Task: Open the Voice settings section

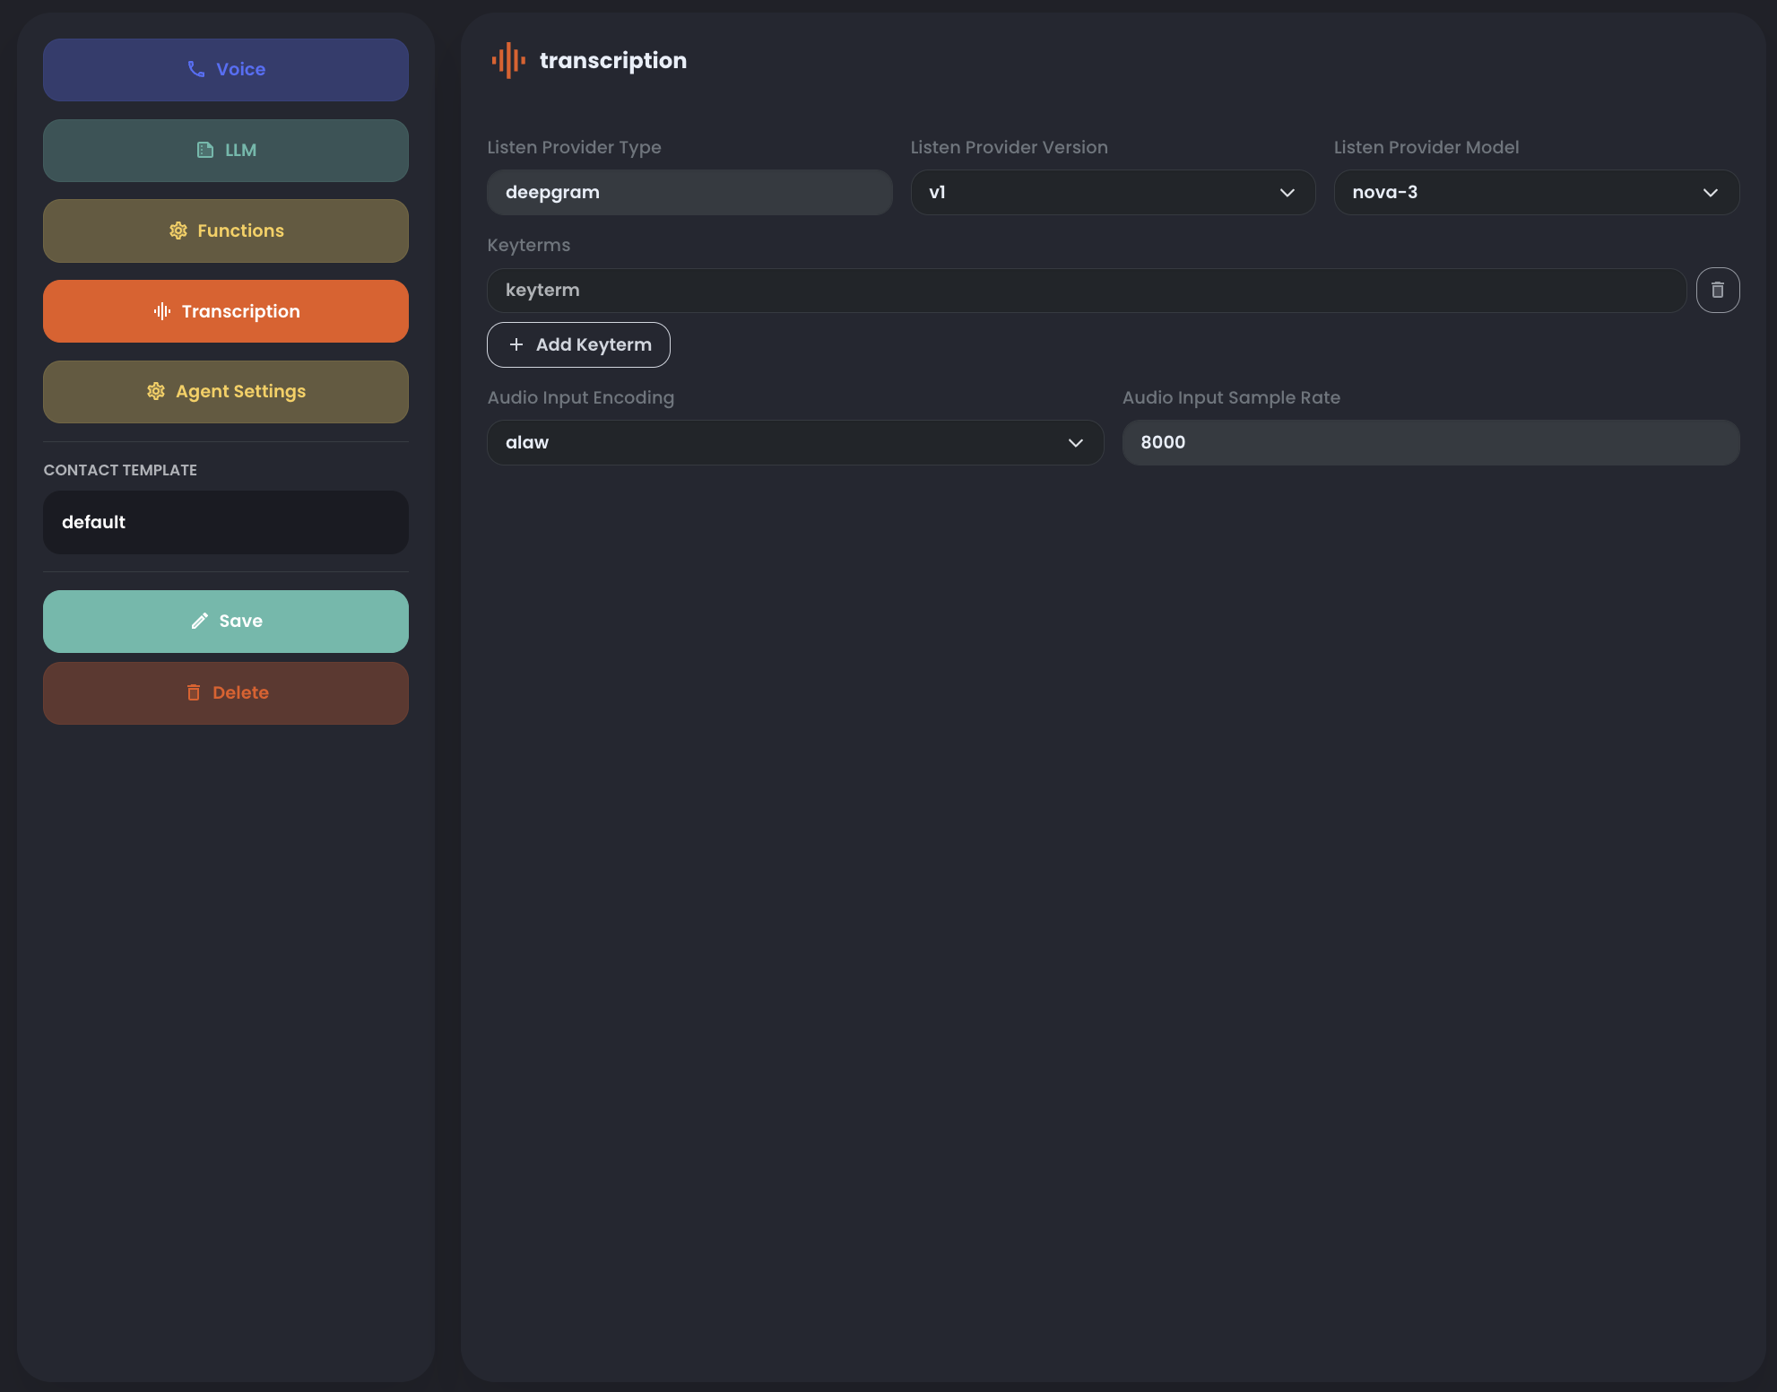Action: 226,70
